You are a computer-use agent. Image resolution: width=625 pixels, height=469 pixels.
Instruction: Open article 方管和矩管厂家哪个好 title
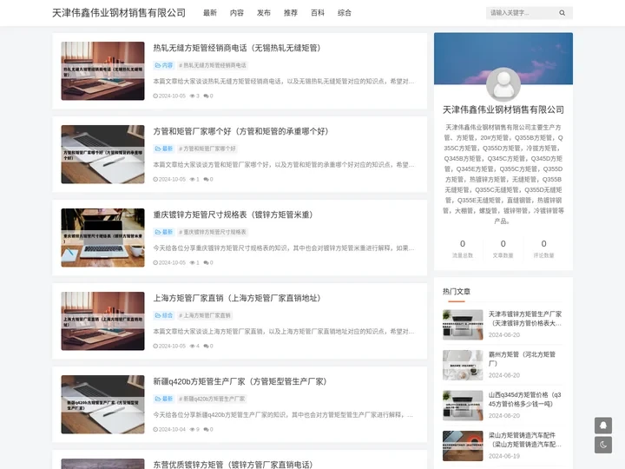coord(240,131)
